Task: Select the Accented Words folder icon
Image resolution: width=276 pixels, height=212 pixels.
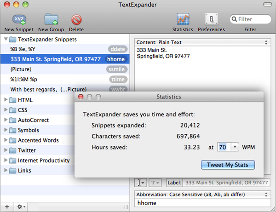Action: click(13, 140)
